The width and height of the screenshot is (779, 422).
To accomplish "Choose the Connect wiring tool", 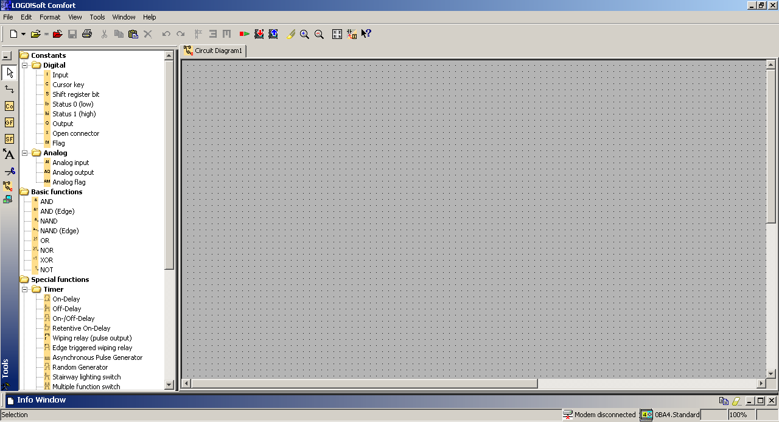I will [x=9, y=90].
